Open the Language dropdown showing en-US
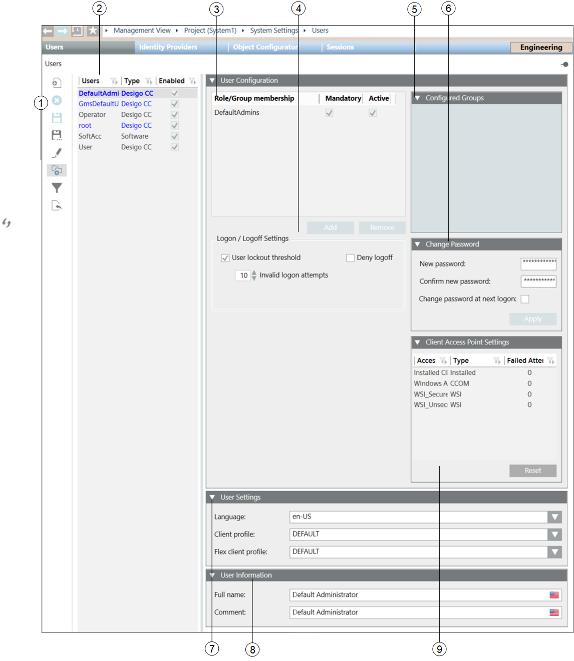The image size is (574, 661). point(554,517)
